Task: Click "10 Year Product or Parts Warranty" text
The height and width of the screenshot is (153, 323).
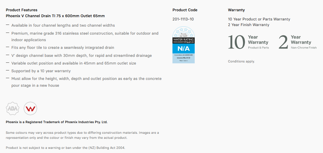Action: click(259, 19)
